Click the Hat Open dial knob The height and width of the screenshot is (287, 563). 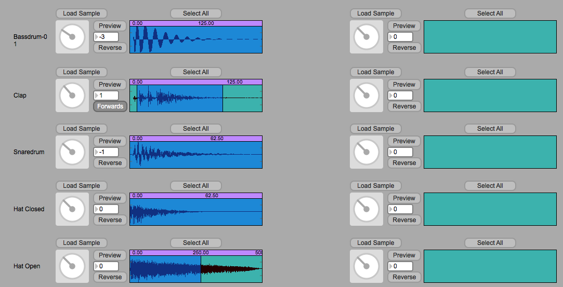point(72,266)
